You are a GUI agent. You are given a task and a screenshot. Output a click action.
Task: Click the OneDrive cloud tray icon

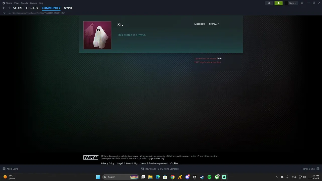(x=282, y=177)
